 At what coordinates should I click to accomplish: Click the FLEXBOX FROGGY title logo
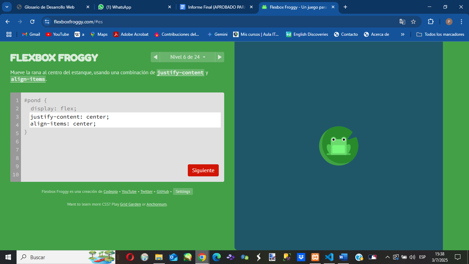(x=54, y=57)
